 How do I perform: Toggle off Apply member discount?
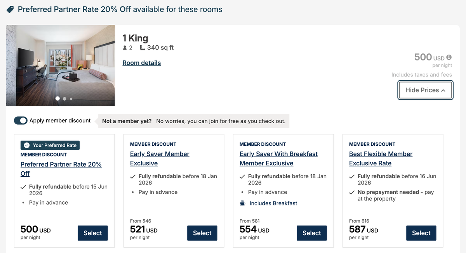click(x=21, y=120)
